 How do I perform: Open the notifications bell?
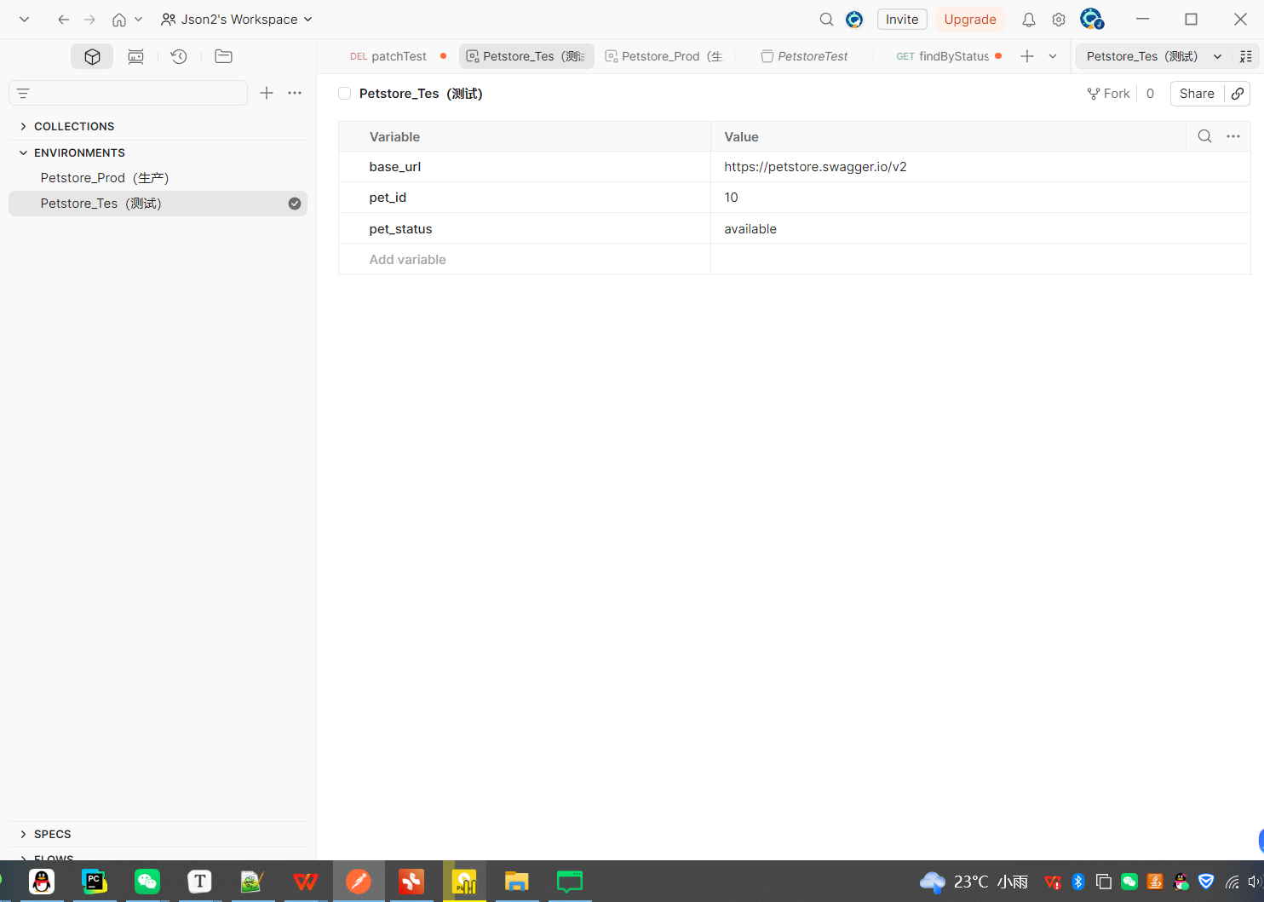pyautogui.click(x=1029, y=20)
